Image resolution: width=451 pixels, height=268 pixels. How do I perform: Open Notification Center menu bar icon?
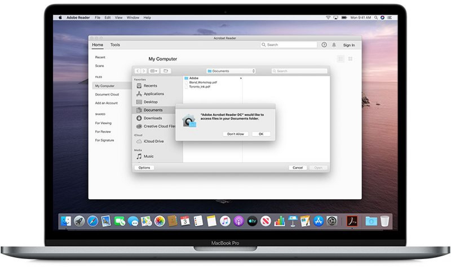pos(390,17)
